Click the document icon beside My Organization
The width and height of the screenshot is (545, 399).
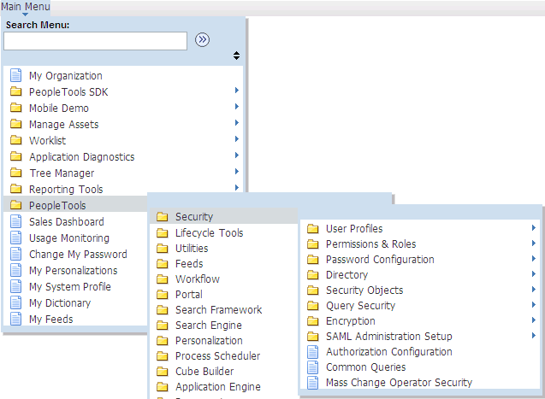(15, 75)
